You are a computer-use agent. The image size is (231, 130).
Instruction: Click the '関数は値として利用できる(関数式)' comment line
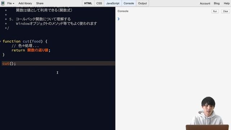pos(44,10)
